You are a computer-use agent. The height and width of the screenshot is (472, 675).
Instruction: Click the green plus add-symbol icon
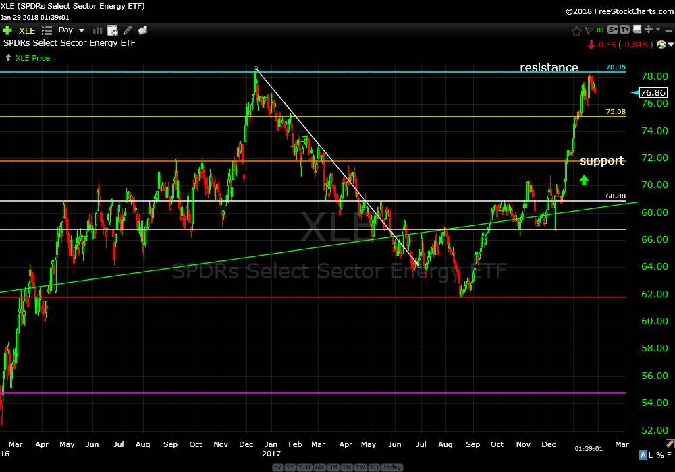click(x=7, y=30)
